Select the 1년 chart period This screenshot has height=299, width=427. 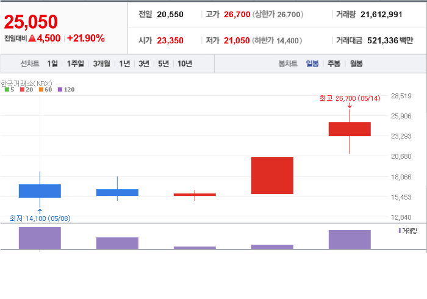124,64
